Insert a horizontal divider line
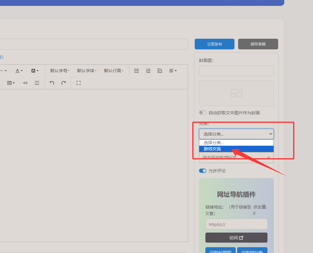313x253 pixels. (37, 83)
